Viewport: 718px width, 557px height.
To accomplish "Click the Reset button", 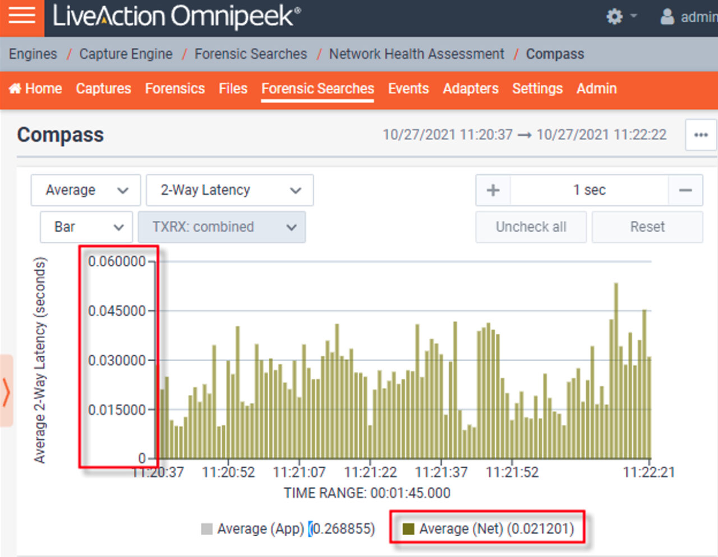I will pyautogui.click(x=647, y=227).
